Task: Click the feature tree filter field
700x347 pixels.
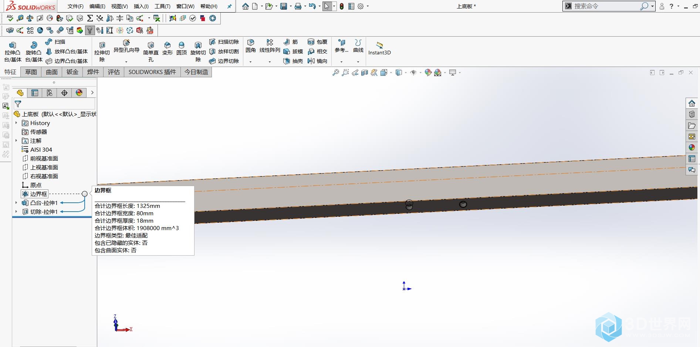Action: (x=54, y=104)
